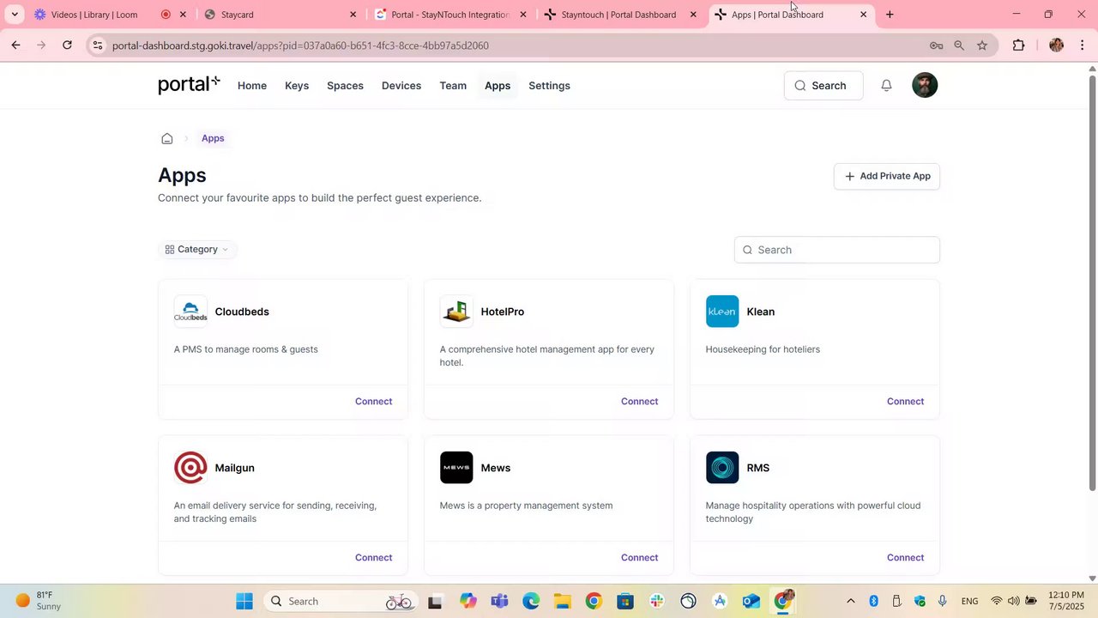This screenshot has height=618, width=1098.
Task: Click the Klean app logo
Action: 722,312
